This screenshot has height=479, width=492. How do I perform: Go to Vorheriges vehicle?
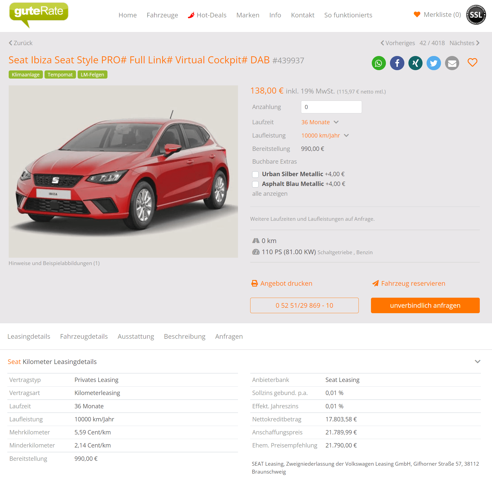tap(398, 43)
